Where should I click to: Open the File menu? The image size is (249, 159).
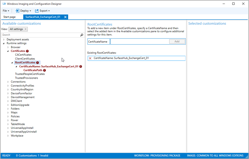coord(6,11)
